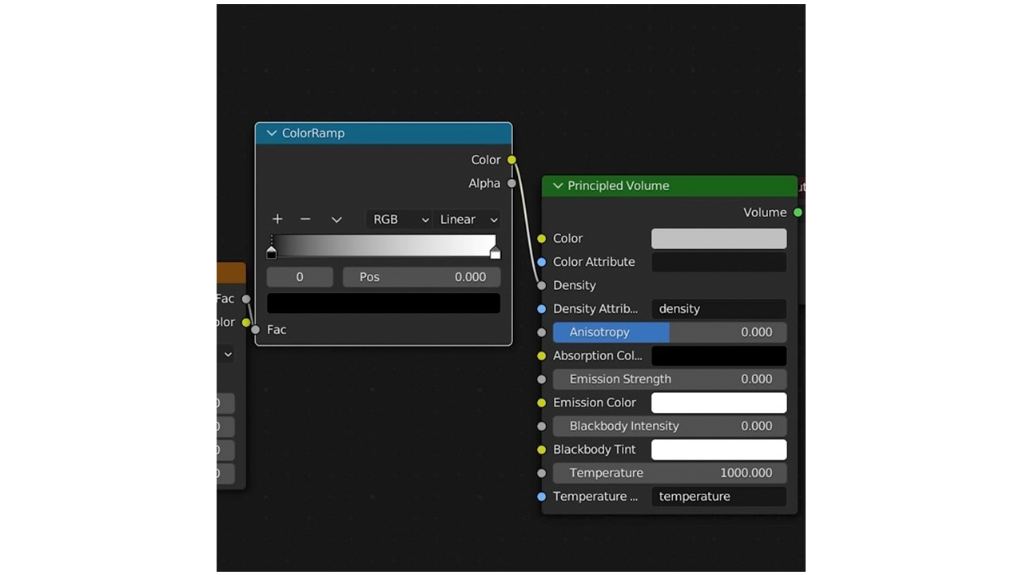Open the Emission Color swatch
1023x575 pixels.
coord(719,403)
